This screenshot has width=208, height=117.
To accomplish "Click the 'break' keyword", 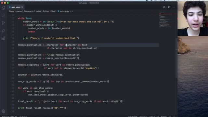I will (x=32, y=32).
